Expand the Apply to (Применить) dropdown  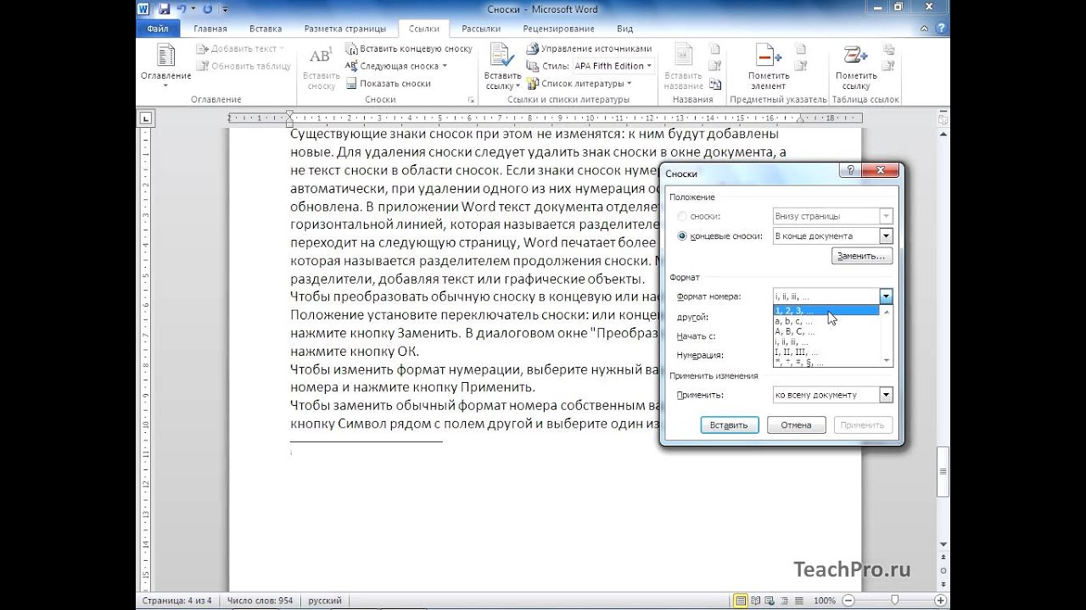[x=886, y=395]
